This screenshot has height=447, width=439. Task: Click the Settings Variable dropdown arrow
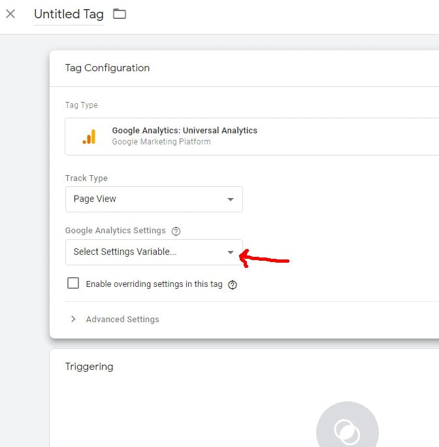pyautogui.click(x=231, y=252)
